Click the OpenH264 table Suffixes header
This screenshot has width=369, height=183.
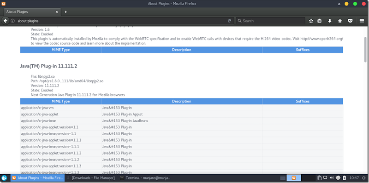[x=303, y=50]
